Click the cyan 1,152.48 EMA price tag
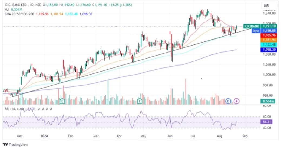 [x=269, y=45]
